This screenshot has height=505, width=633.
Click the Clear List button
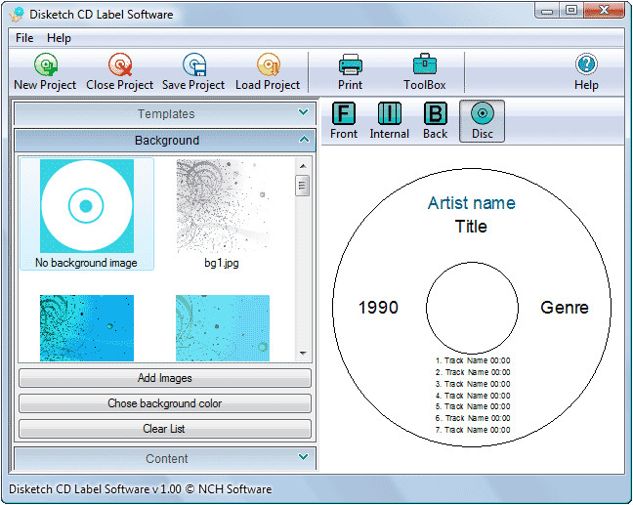tap(165, 428)
